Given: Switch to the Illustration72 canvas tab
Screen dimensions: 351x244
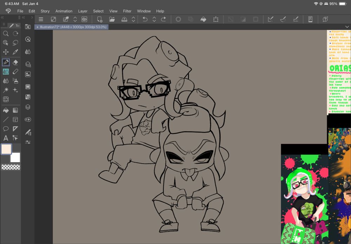Looking at the screenshot, I should pyautogui.click(x=72, y=27).
